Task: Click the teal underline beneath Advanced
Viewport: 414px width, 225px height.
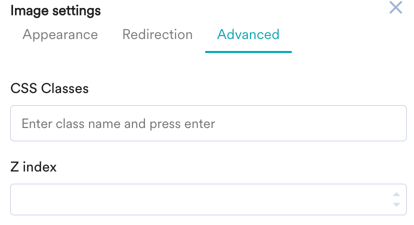Action: point(248,51)
